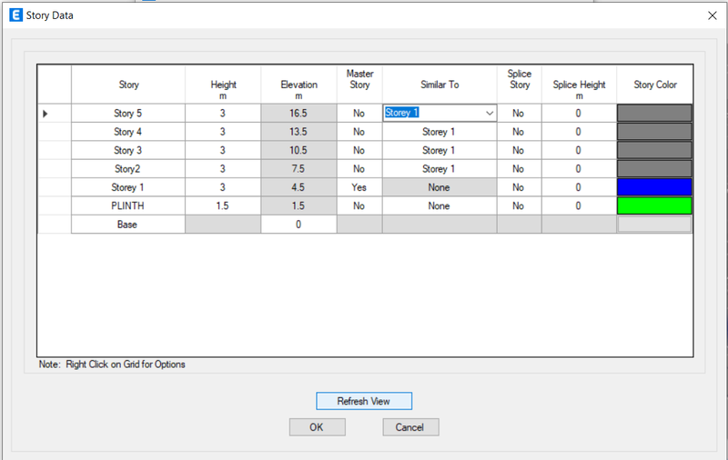Click the 10.5 elevation cell
Screen dimensions: 728x460
pos(298,150)
